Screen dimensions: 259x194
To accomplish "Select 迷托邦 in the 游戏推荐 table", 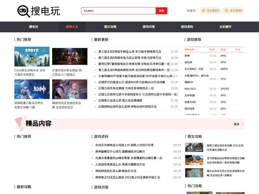I will (x=188, y=63).
